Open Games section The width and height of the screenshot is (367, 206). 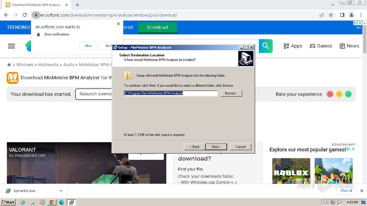pos(321,46)
